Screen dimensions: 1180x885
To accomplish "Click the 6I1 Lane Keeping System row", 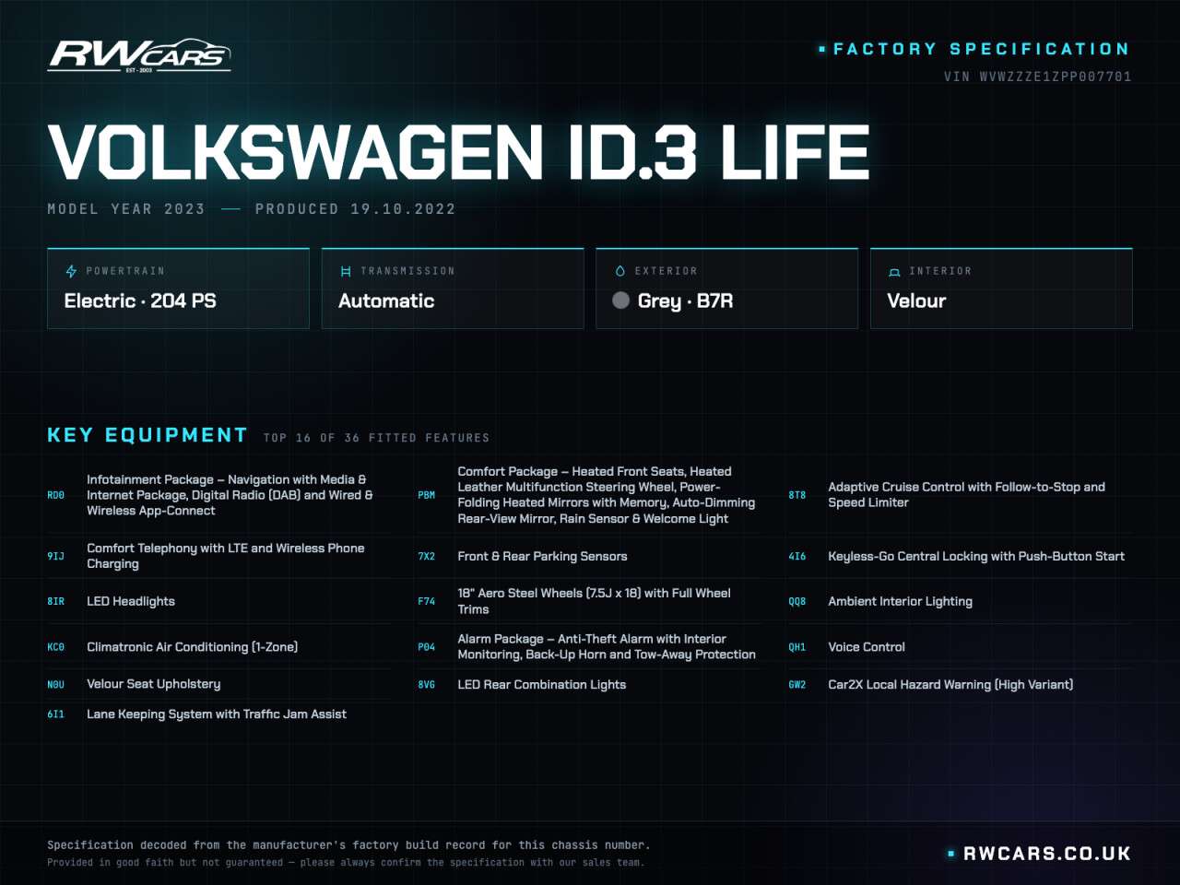I will (218, 714).
